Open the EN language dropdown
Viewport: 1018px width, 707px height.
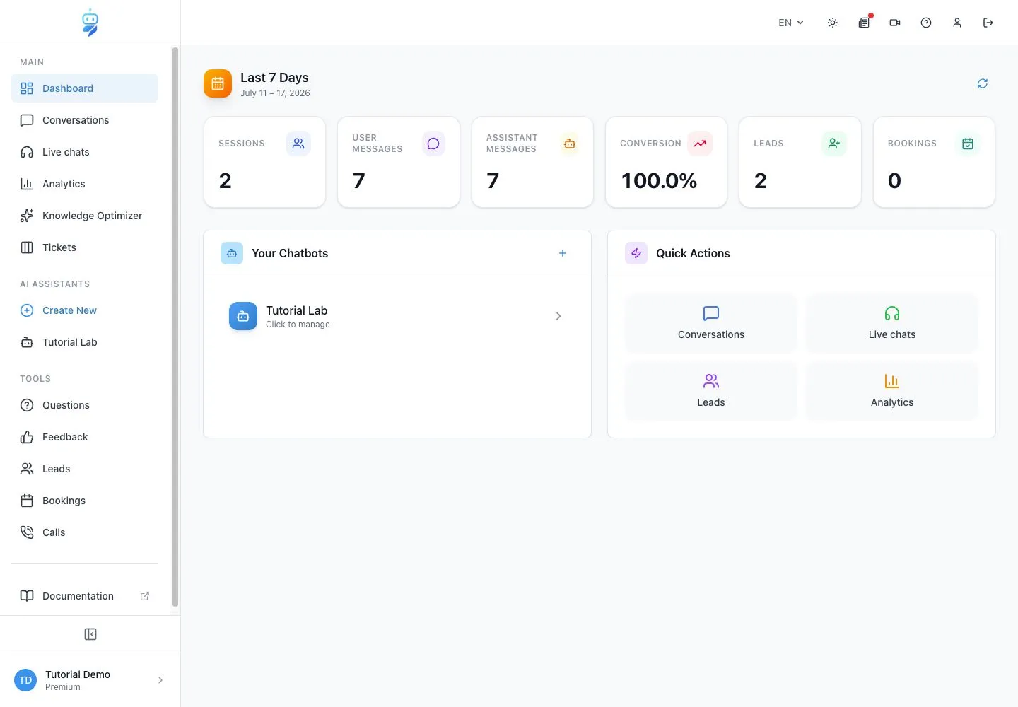point(791,23)
